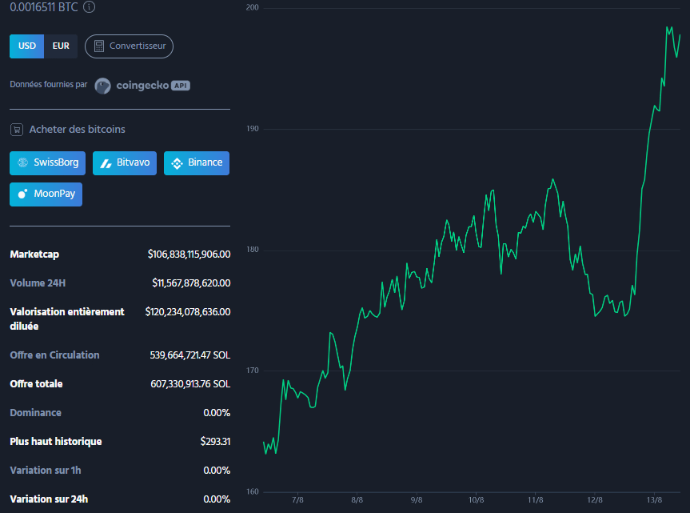Click the Binance logo icon
Image resolution: width=690 pixels, height=513 pixels.
pos(177,163)
